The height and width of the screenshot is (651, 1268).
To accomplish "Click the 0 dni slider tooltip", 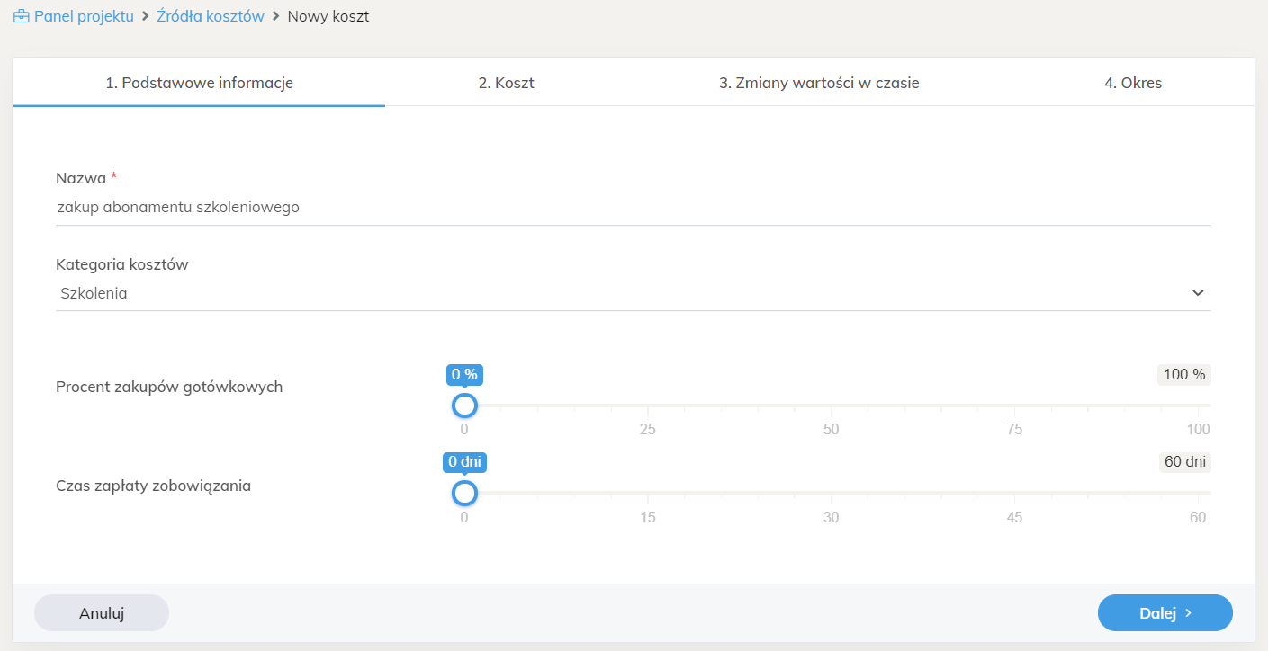I will (x=464, y=462).
